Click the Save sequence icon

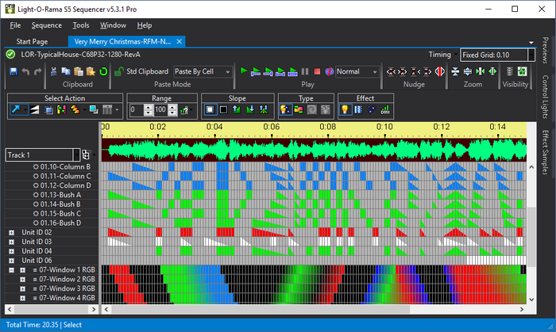coord(13,71)
